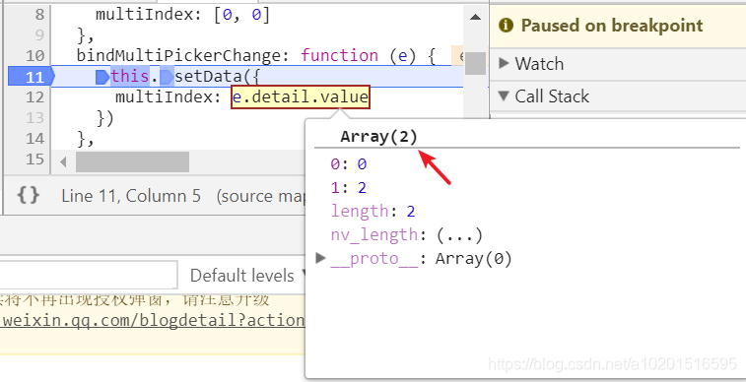Click the console filter input field
This screenshot has height=382, width=746.
(89, 275)
